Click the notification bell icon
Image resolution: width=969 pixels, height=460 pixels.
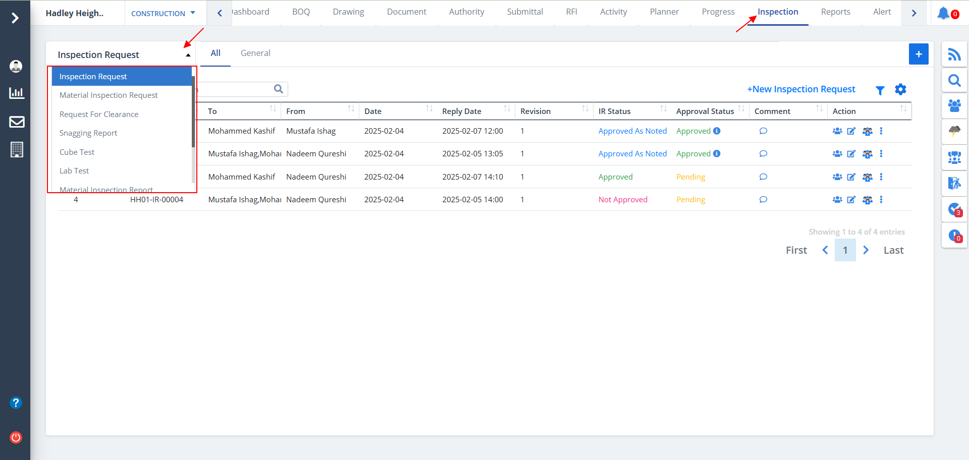click(x=943, y=13)
